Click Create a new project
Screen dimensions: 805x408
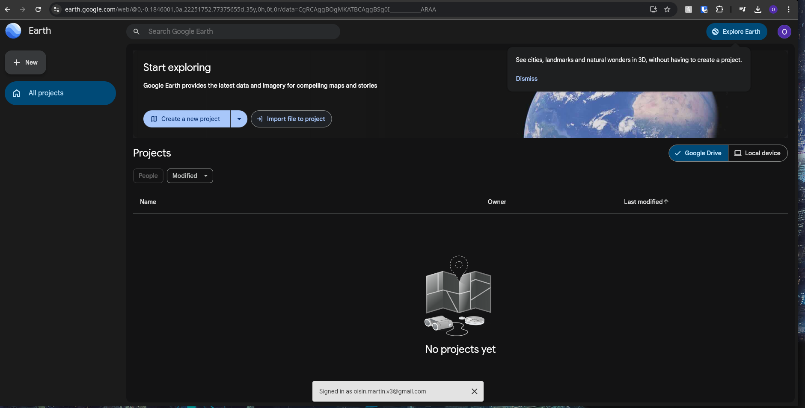pyautogui.click(x=187, y=119)
